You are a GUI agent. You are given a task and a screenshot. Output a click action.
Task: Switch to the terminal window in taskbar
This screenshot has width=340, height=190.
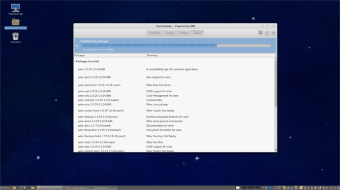(x=104, y=187)
